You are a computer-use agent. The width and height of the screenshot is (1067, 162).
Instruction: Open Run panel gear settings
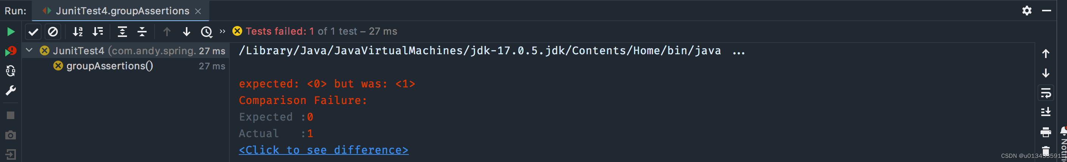click(1027, 11)
